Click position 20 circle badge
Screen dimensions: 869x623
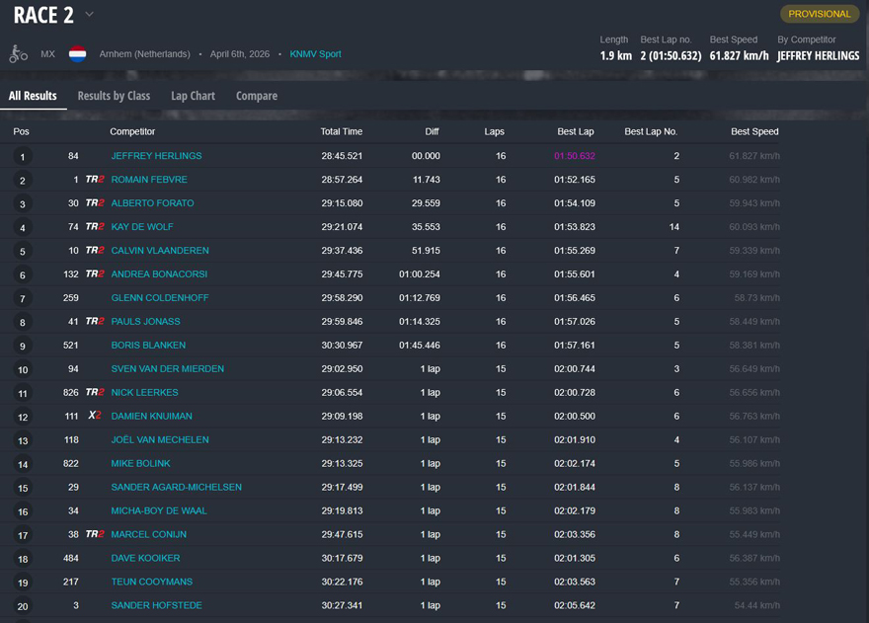pyautogui.click(x=23, y=607)
